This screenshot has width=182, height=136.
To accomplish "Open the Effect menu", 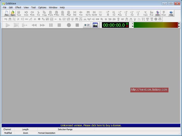I will [18, 8].
